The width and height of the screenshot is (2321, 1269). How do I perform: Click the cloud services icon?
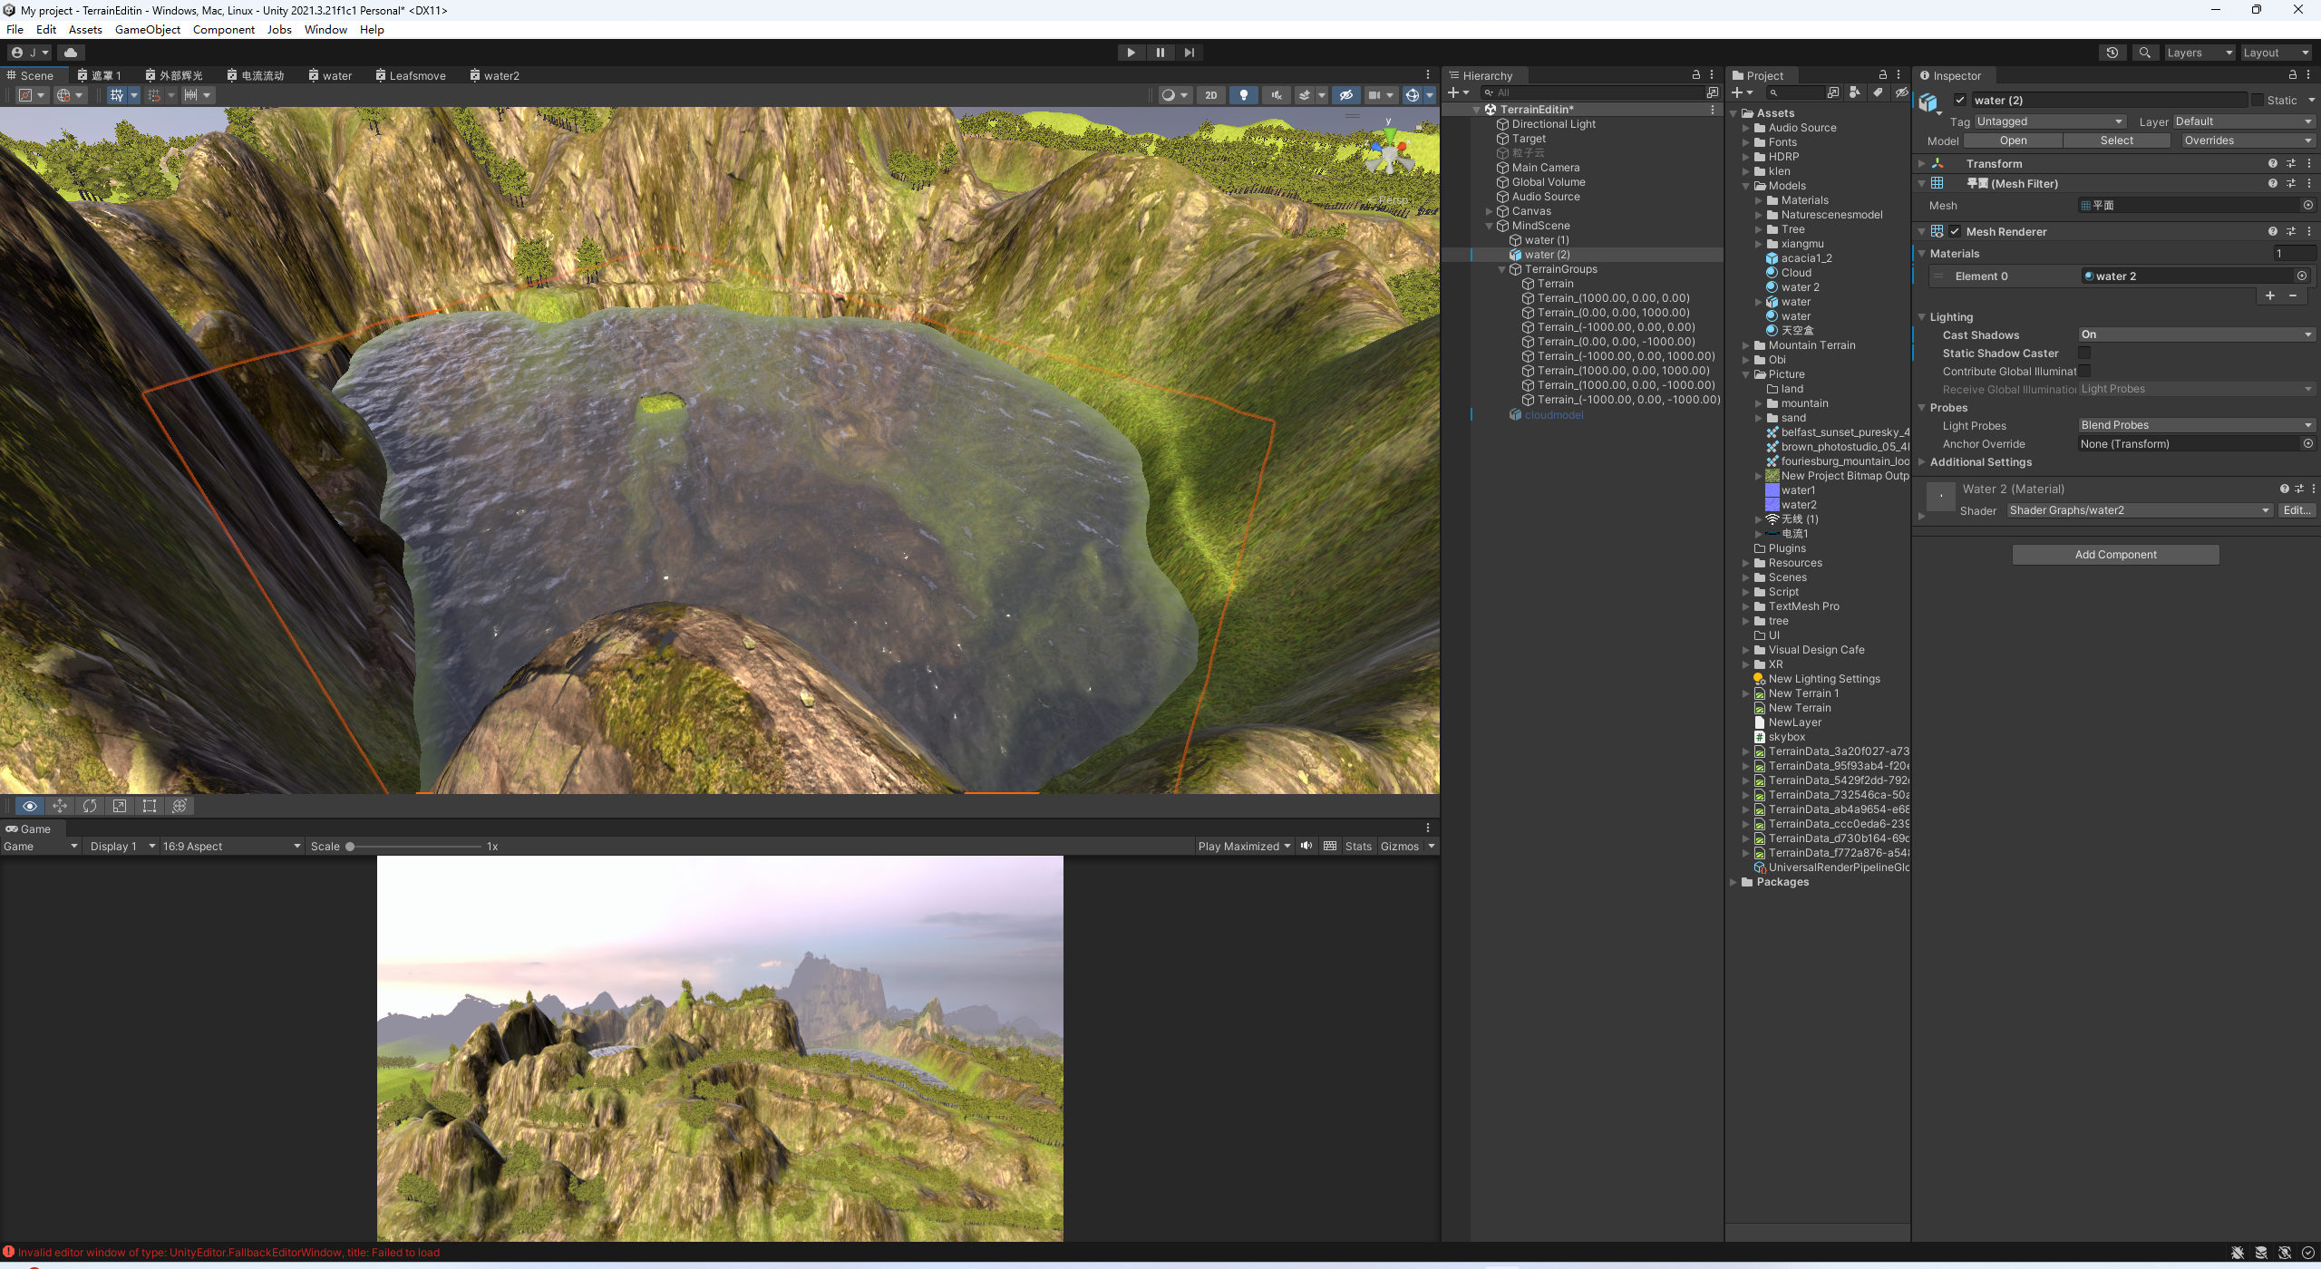click(71, 53)
